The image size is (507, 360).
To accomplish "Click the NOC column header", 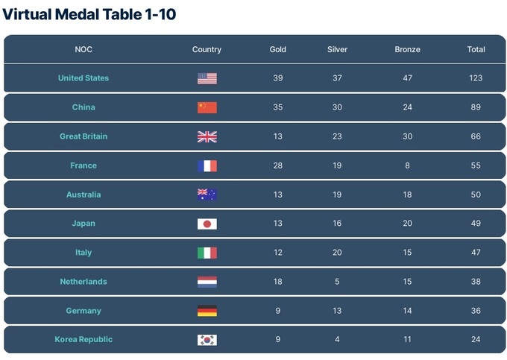I will point(84,50).
